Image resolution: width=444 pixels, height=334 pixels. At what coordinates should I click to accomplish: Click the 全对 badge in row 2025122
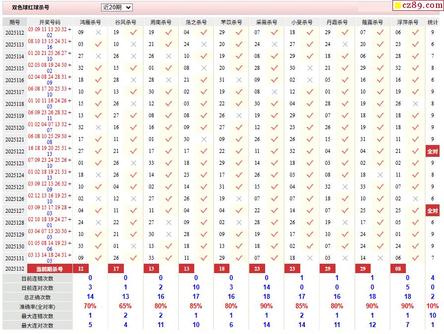point(433,151)
